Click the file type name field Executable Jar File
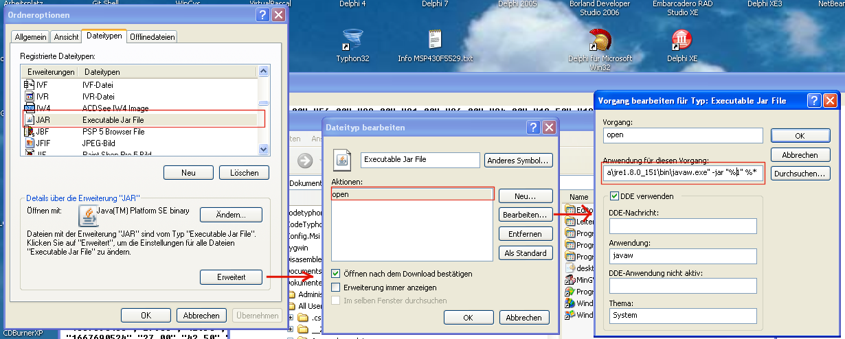 coord(420,159)
